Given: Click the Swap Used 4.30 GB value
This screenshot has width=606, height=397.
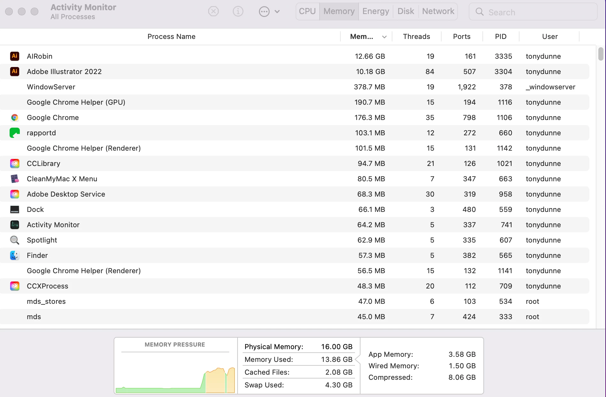Looking at the screenshot, I should pyautogui.click(x=339, y=385).
